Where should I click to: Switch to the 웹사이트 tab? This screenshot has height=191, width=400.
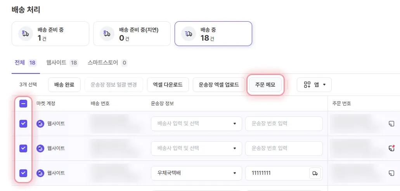(x=65, y=63)
